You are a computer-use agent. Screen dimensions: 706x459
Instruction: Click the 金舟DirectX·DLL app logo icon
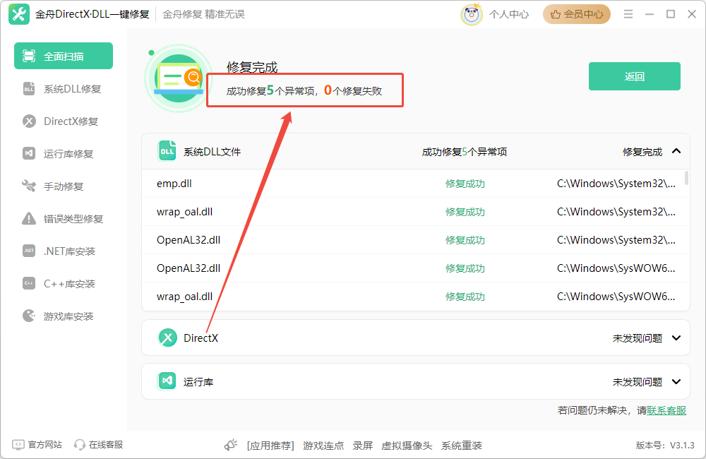click(19, 14)
